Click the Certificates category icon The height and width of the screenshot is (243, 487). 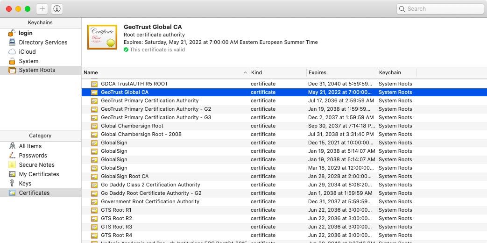click(x=12, y=193)
